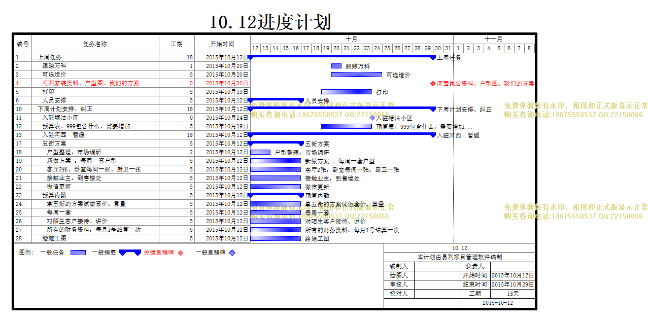Click the legend's summary bar sample for 一般摘要
This screenshot has height=321, width=648.
tap(130, 253)
